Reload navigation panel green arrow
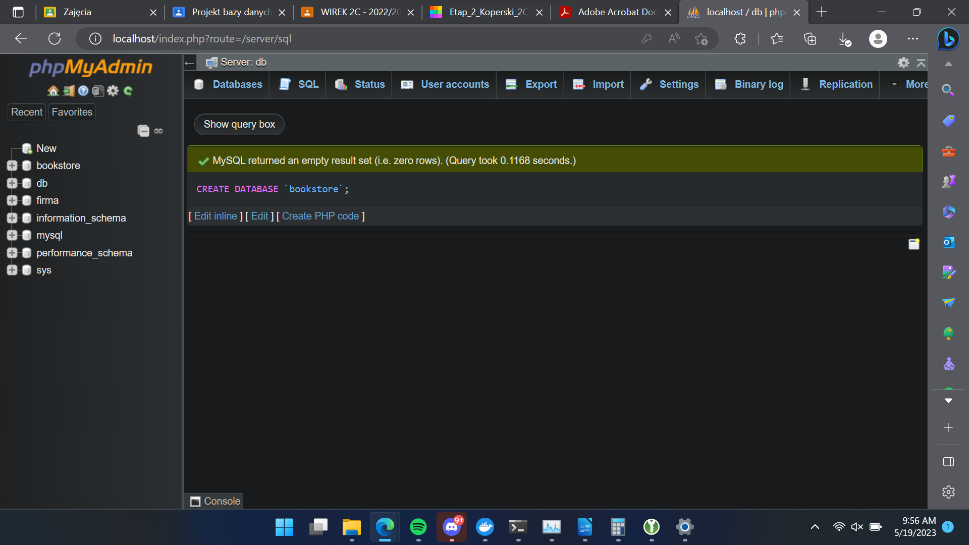This screenshot has height=545, width=969. [128, 91]
